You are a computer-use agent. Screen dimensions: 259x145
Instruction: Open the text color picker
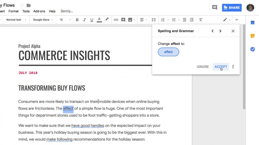(99, 20)
